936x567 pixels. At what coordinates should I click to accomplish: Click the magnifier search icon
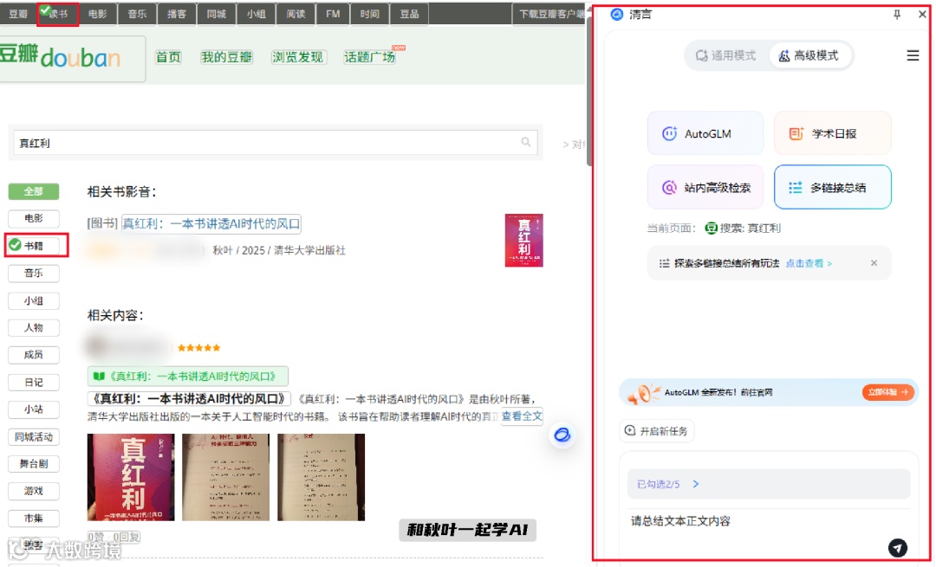[526, 142]
